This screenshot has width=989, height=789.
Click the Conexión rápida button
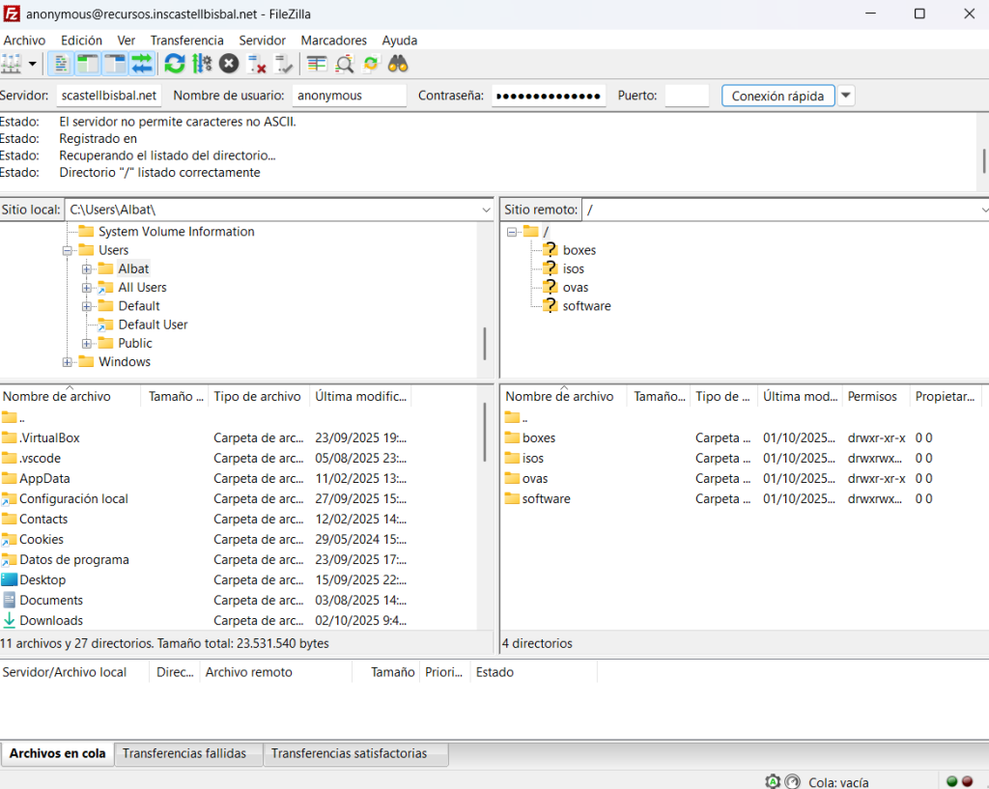pos(777,96)
